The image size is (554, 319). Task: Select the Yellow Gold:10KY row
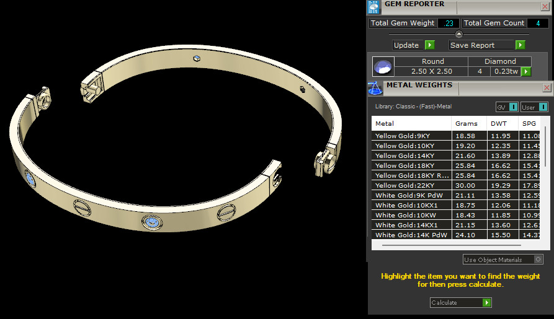(456, 146)
